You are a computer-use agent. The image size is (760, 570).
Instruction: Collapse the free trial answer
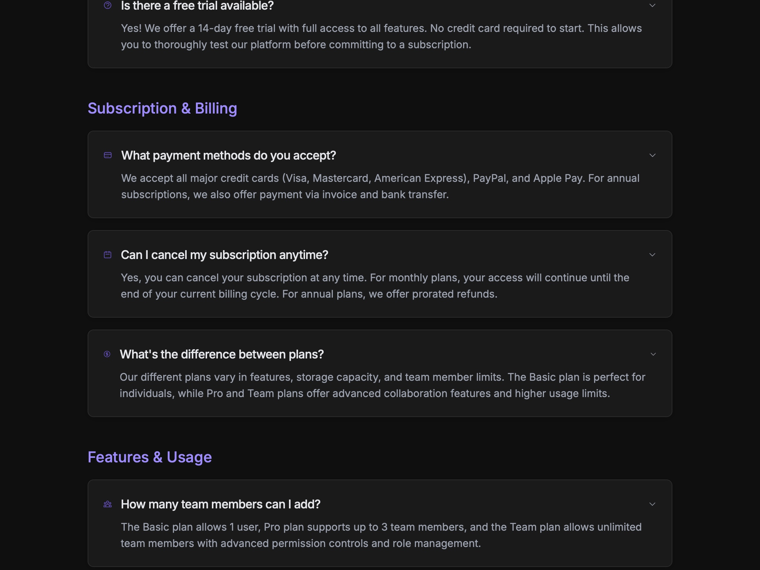[x=653, y=5]
